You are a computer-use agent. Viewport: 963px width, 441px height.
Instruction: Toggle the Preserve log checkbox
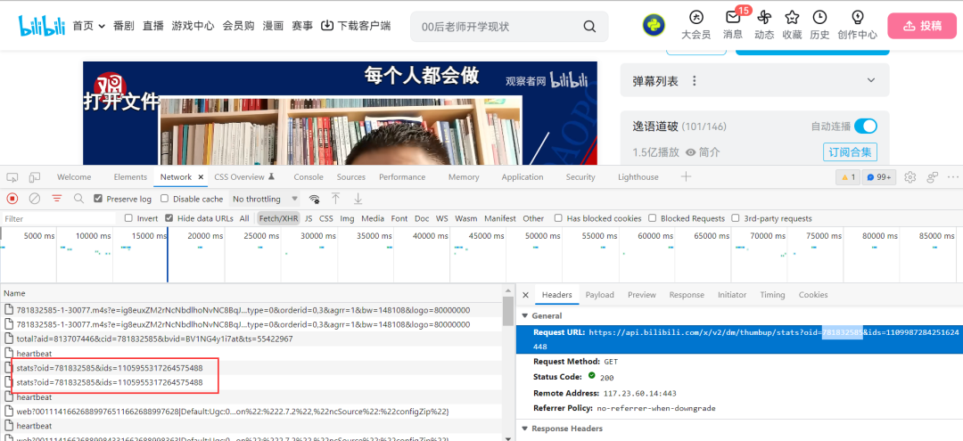click(x=98, y=199)
